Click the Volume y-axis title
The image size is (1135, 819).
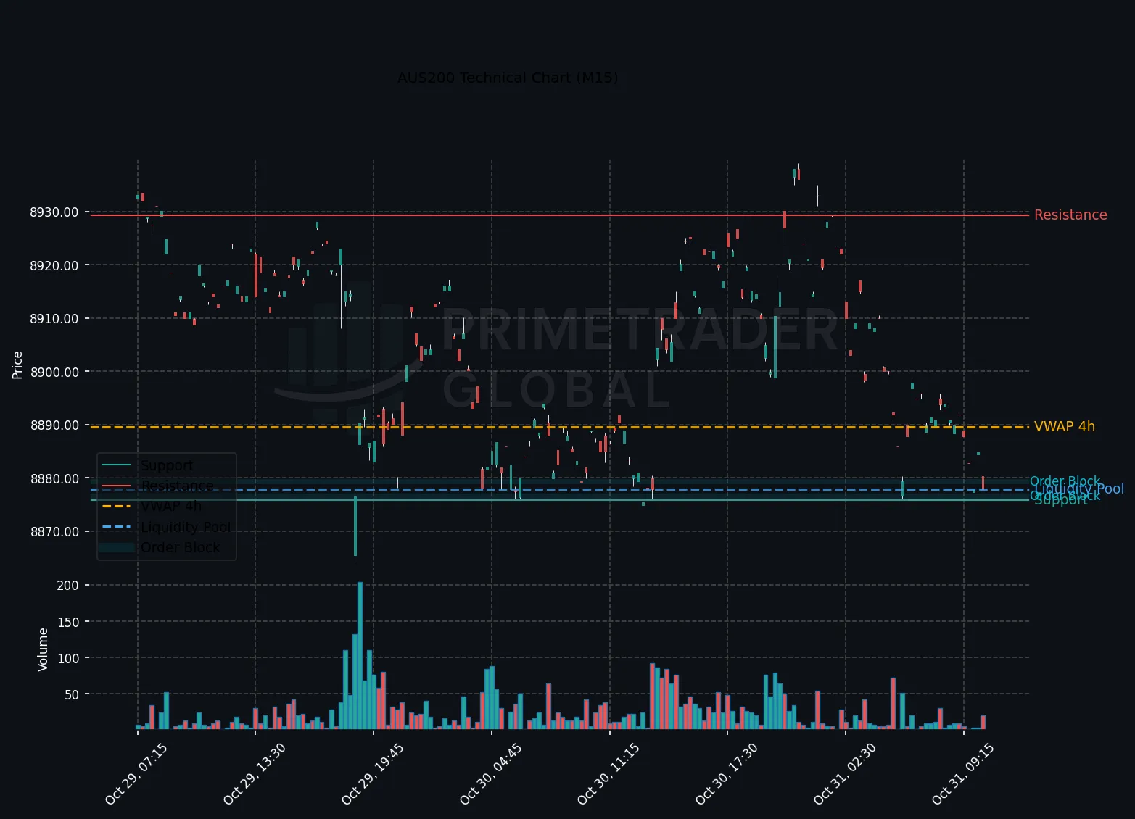click(x=43, y=649)
